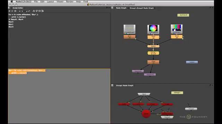Switch to Group1.Group2 Node Graph tab
The image size is (222, 124).
(142, 8)
